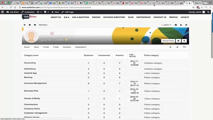Image resolution: width=213 pixels, height=120 pixels.
Task: Click the browser back arrow
Action: click(3, 7)
